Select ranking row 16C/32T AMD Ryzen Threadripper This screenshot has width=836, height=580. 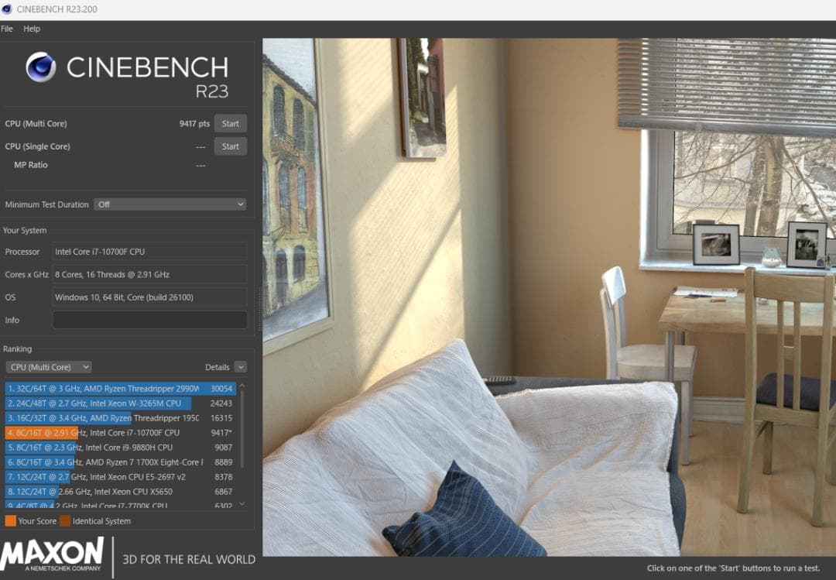click(x=121, y=418)
